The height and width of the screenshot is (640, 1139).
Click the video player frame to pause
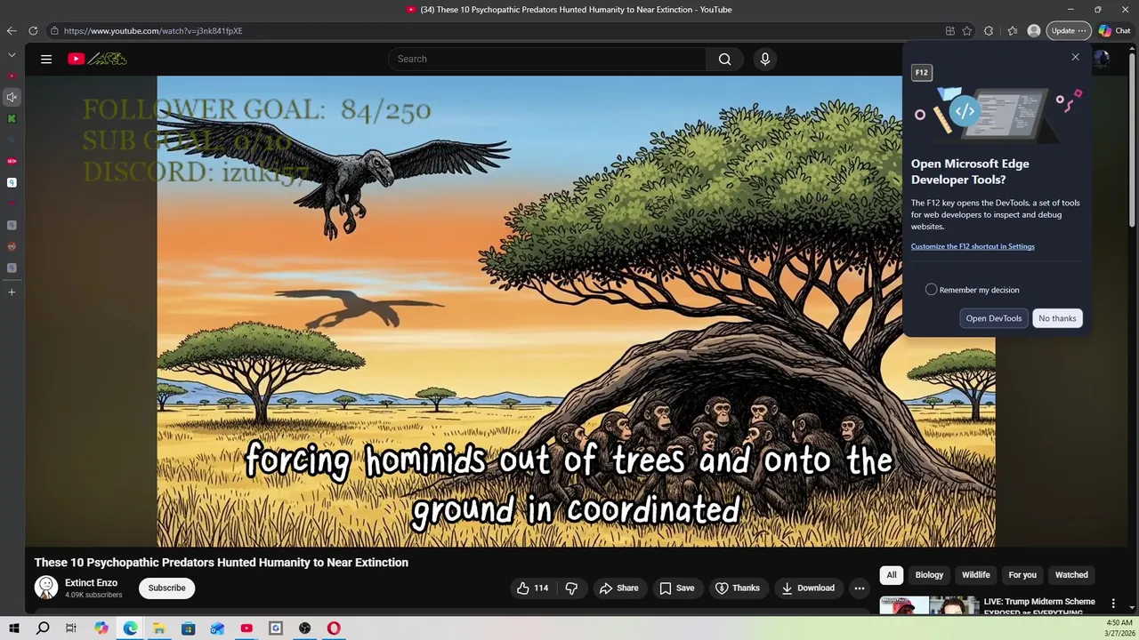[x=576, y=311]
